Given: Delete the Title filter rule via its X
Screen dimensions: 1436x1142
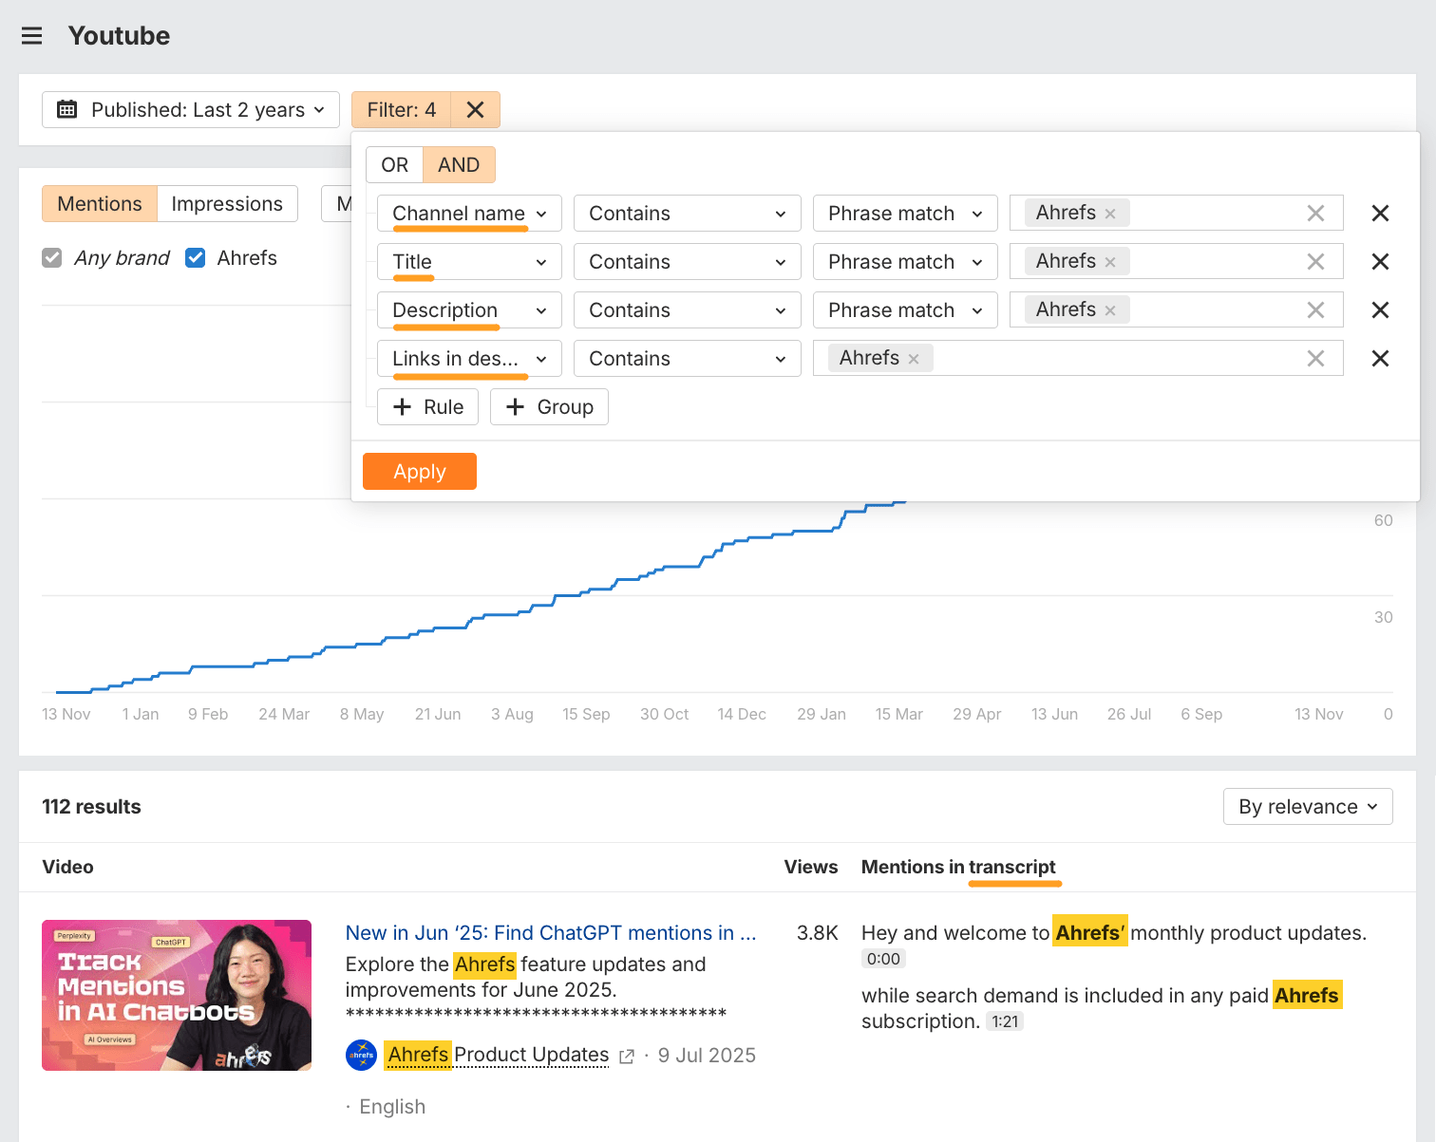Looking at the screenshot, I should coord(1380,261).
